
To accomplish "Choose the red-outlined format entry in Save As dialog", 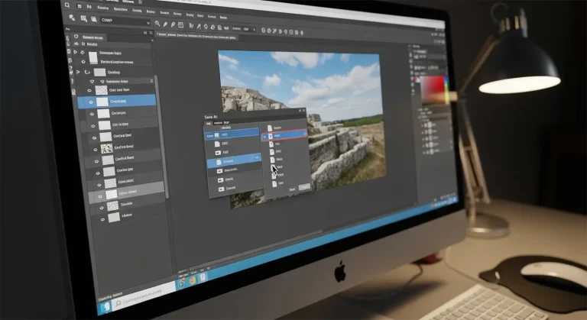I will (284, 135).
